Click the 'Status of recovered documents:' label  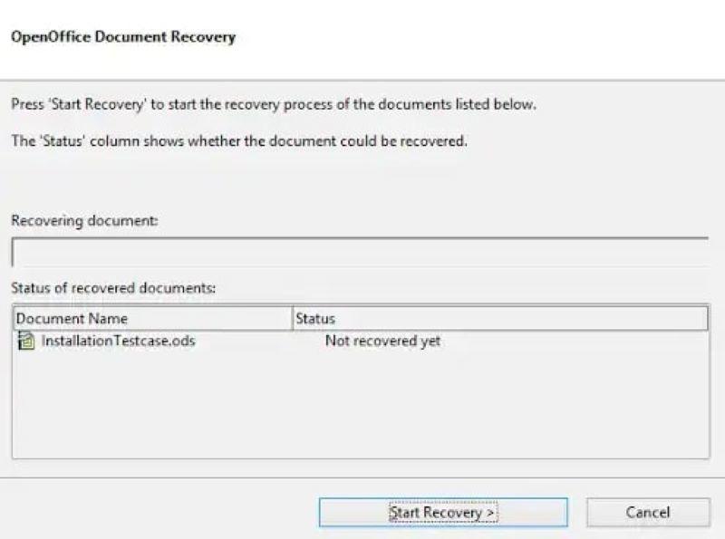pos(113,288)
